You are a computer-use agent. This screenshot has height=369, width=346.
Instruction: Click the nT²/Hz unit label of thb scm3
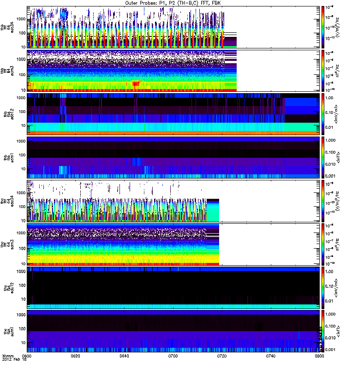[x=338, y=71]
